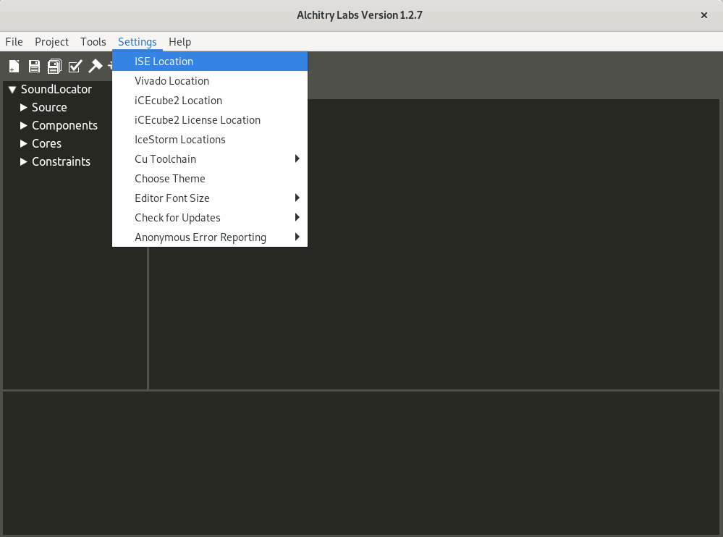Select the SoundLocator project label
The width and height of the screenshot is (723, 537).
[x=56, y=90]
